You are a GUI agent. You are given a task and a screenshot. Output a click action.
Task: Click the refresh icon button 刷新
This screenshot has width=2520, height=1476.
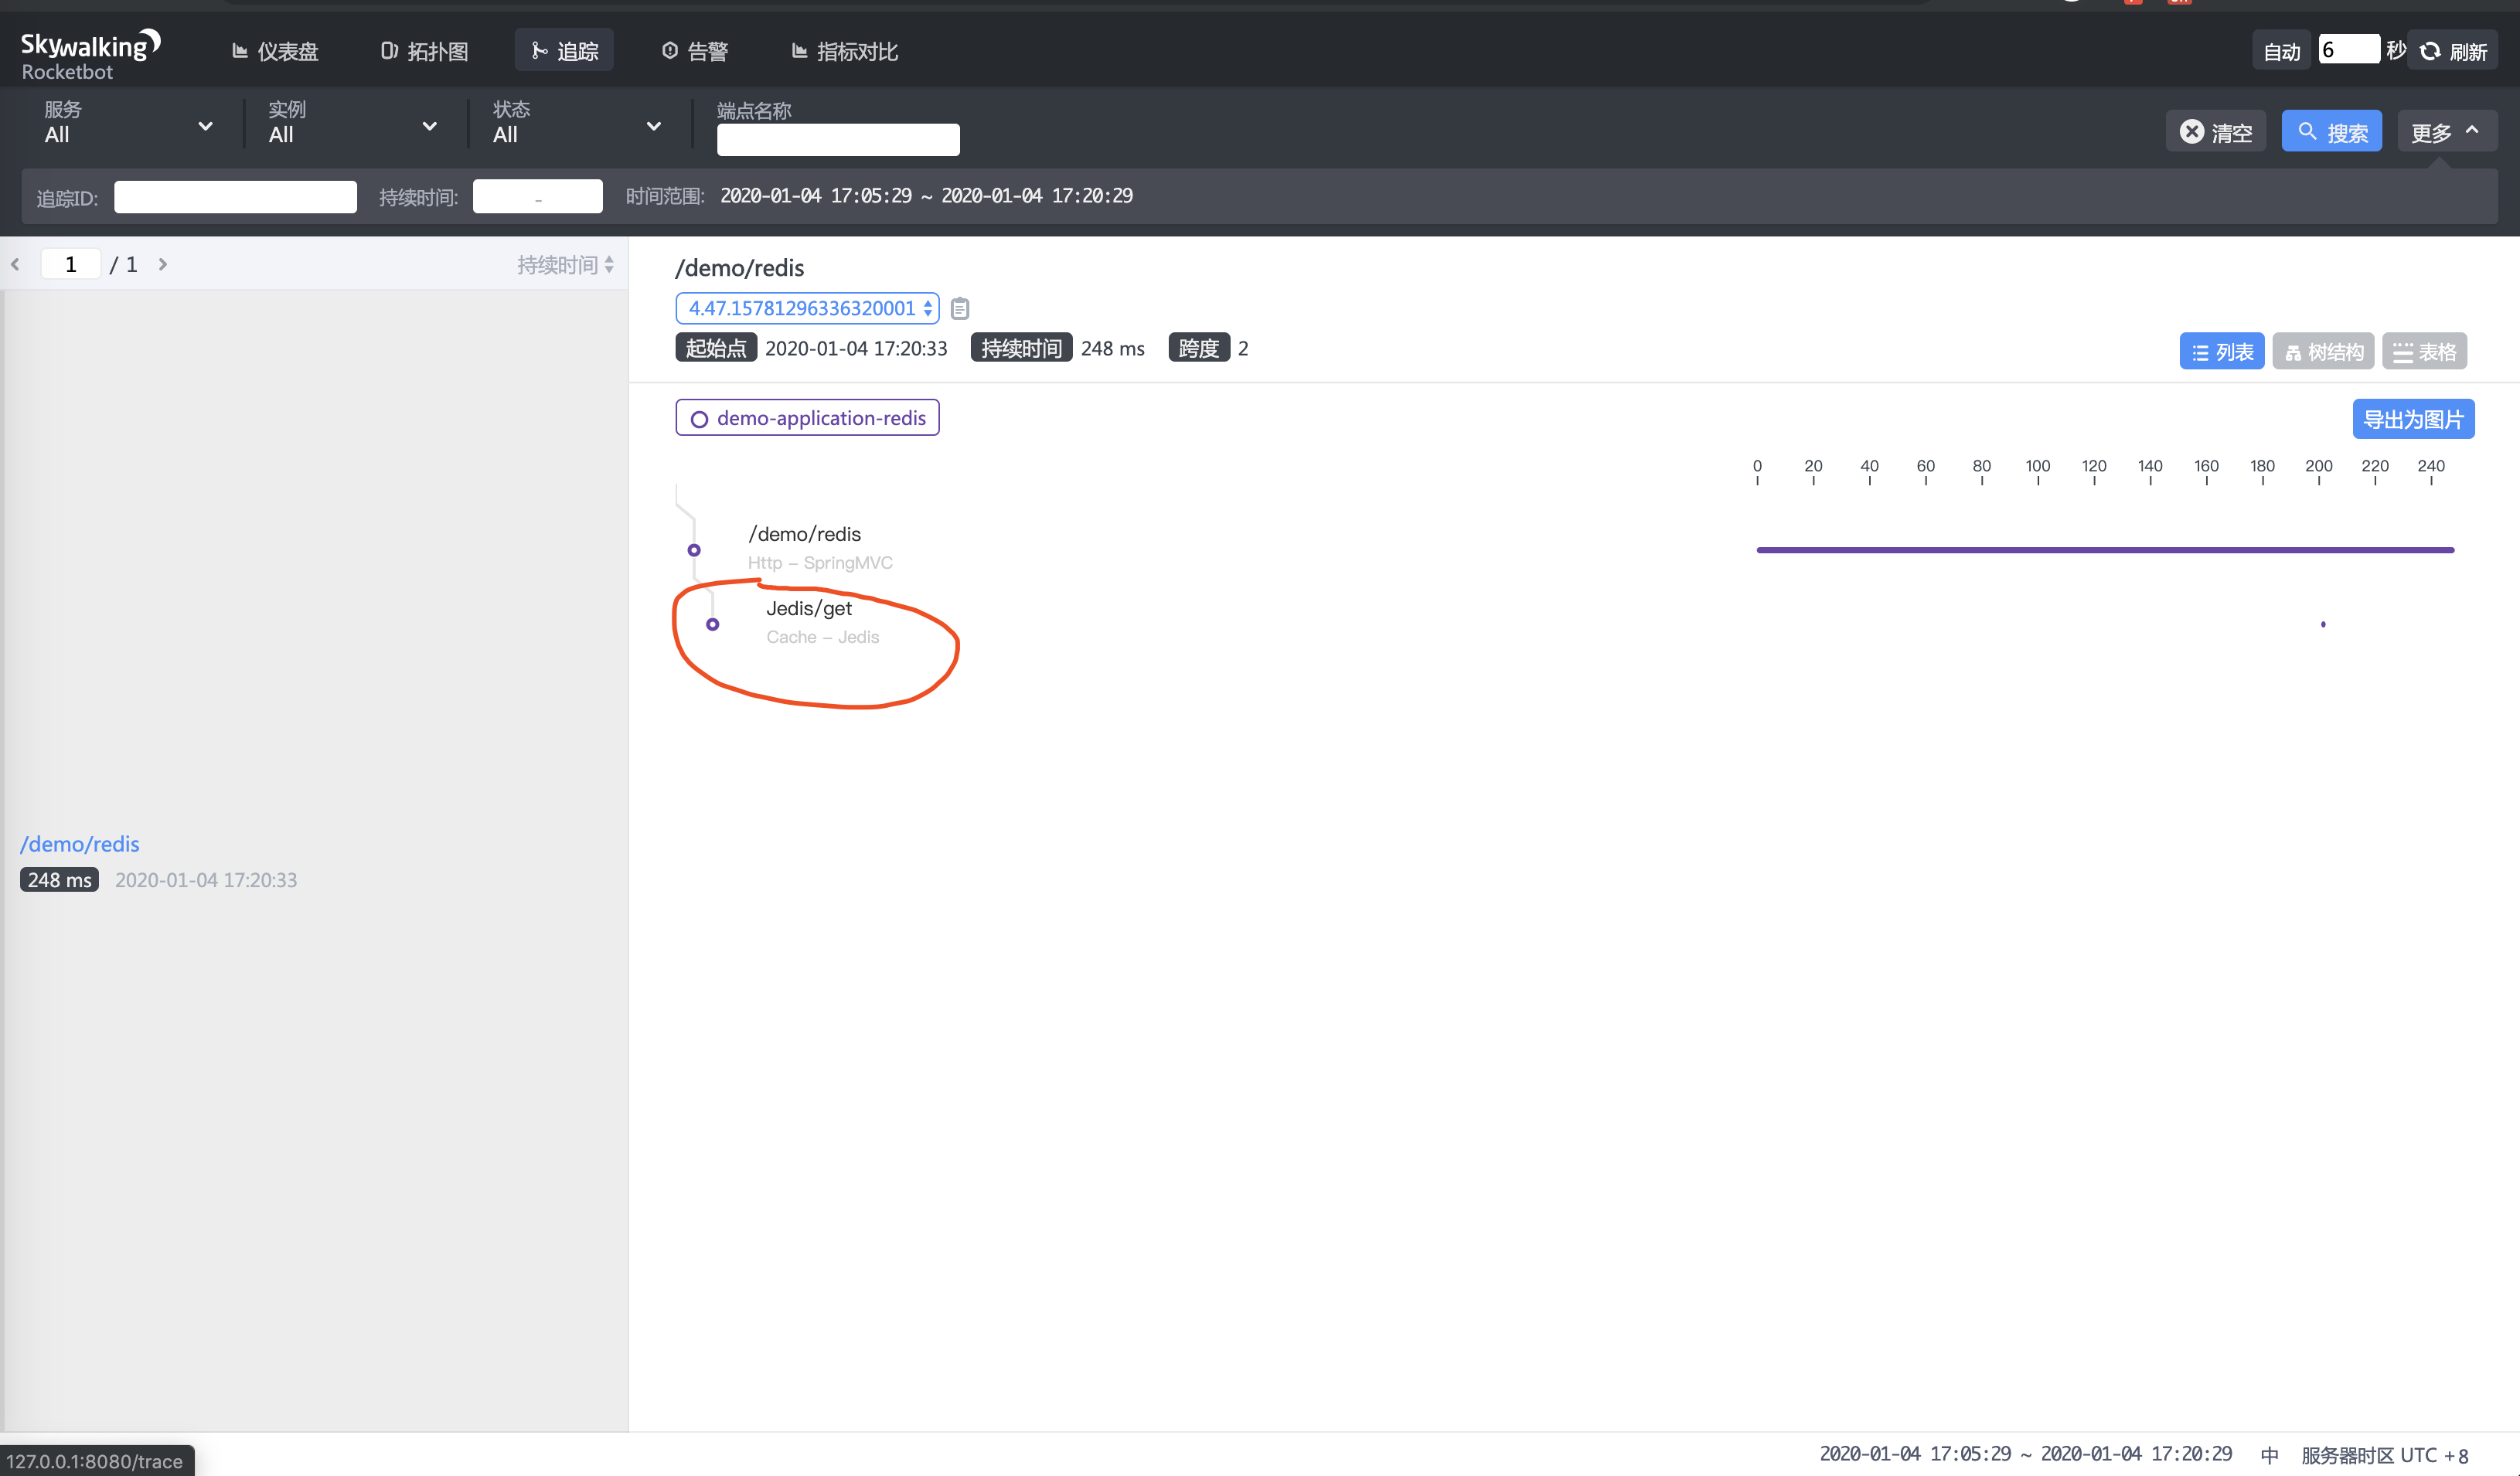2453,51
